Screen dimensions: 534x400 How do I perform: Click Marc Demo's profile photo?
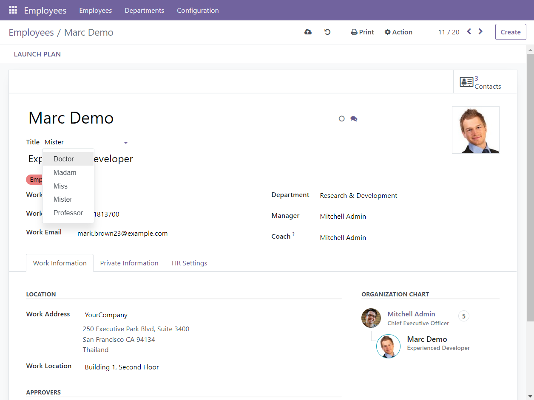[475, 130]
